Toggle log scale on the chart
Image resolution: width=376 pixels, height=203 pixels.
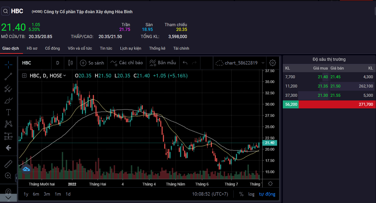tap(251, 194)
